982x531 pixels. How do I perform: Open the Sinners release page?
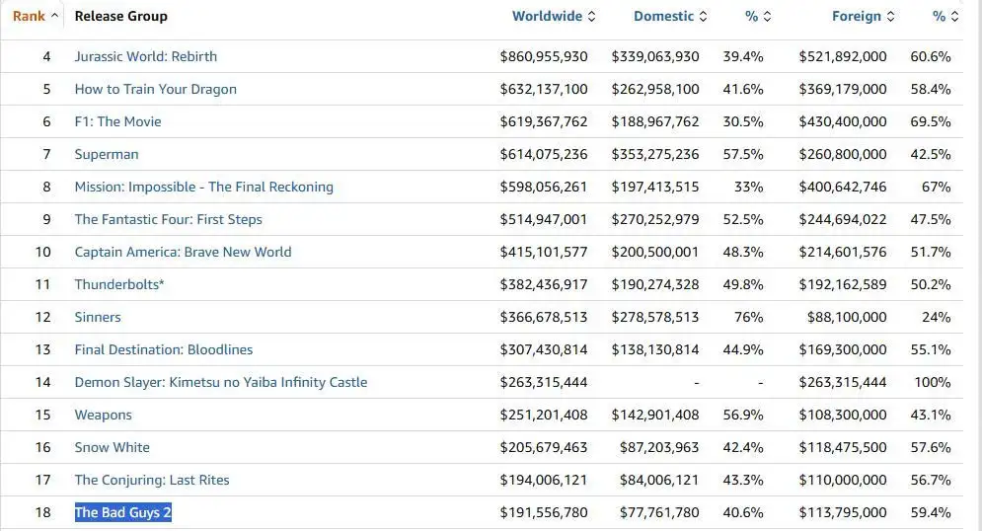[98, 317]
